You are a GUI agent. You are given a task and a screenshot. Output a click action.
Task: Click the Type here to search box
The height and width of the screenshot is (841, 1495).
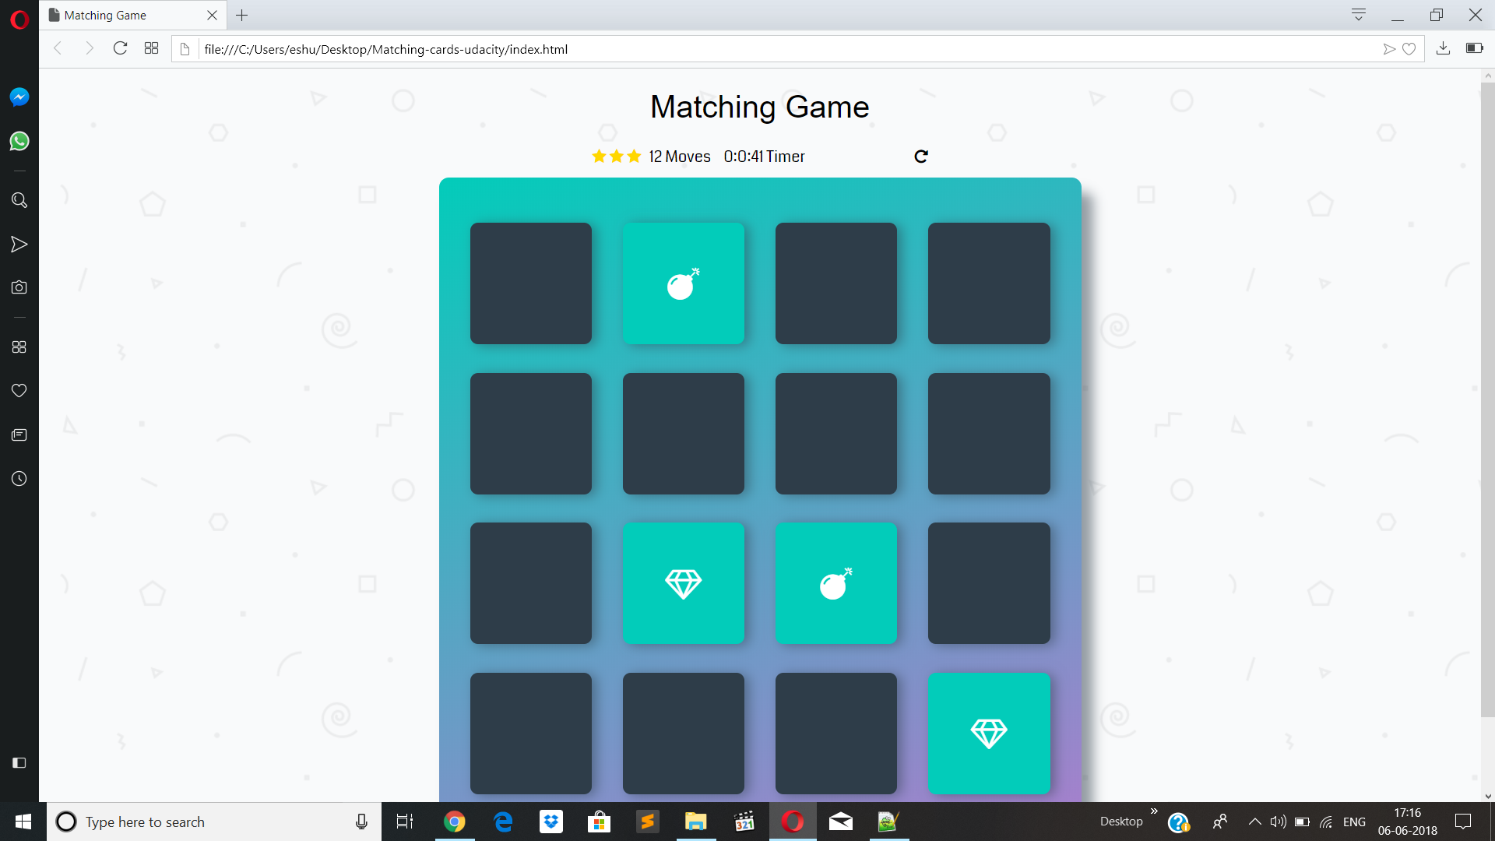pyautogui.click(x=195, y=822)
